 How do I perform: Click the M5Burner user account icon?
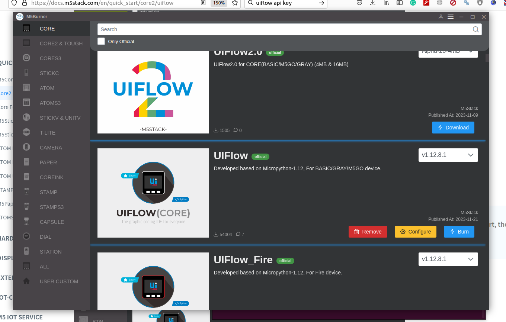[x=441, y=17]
